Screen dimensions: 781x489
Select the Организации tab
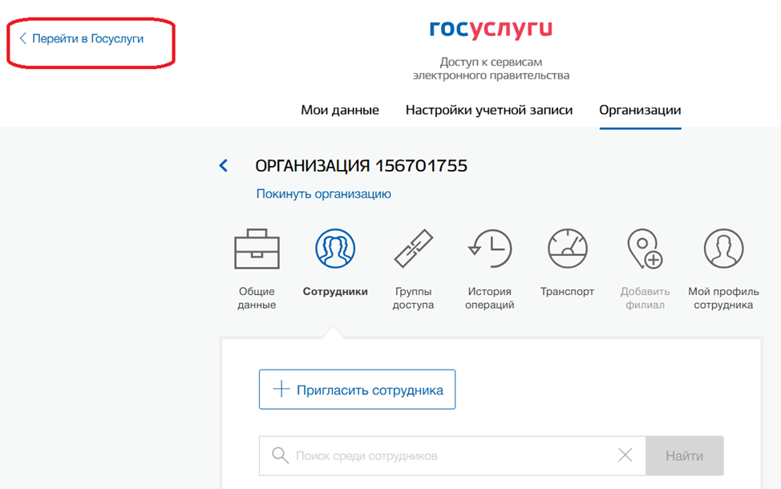point(640,111)
